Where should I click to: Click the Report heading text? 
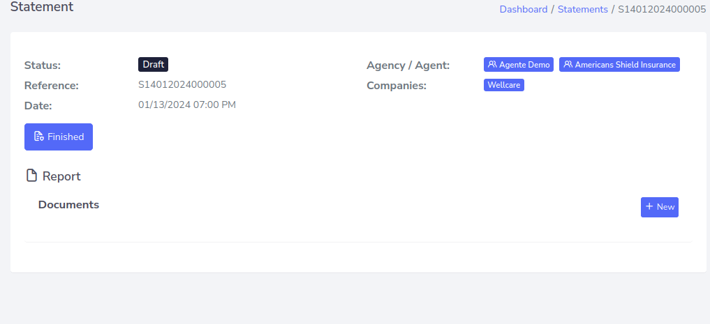click(x=61, y=176)
